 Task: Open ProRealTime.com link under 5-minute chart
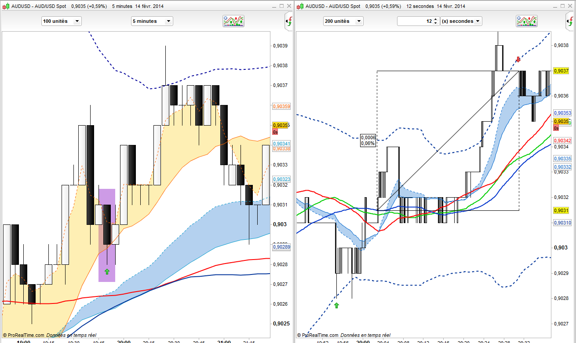26,335
